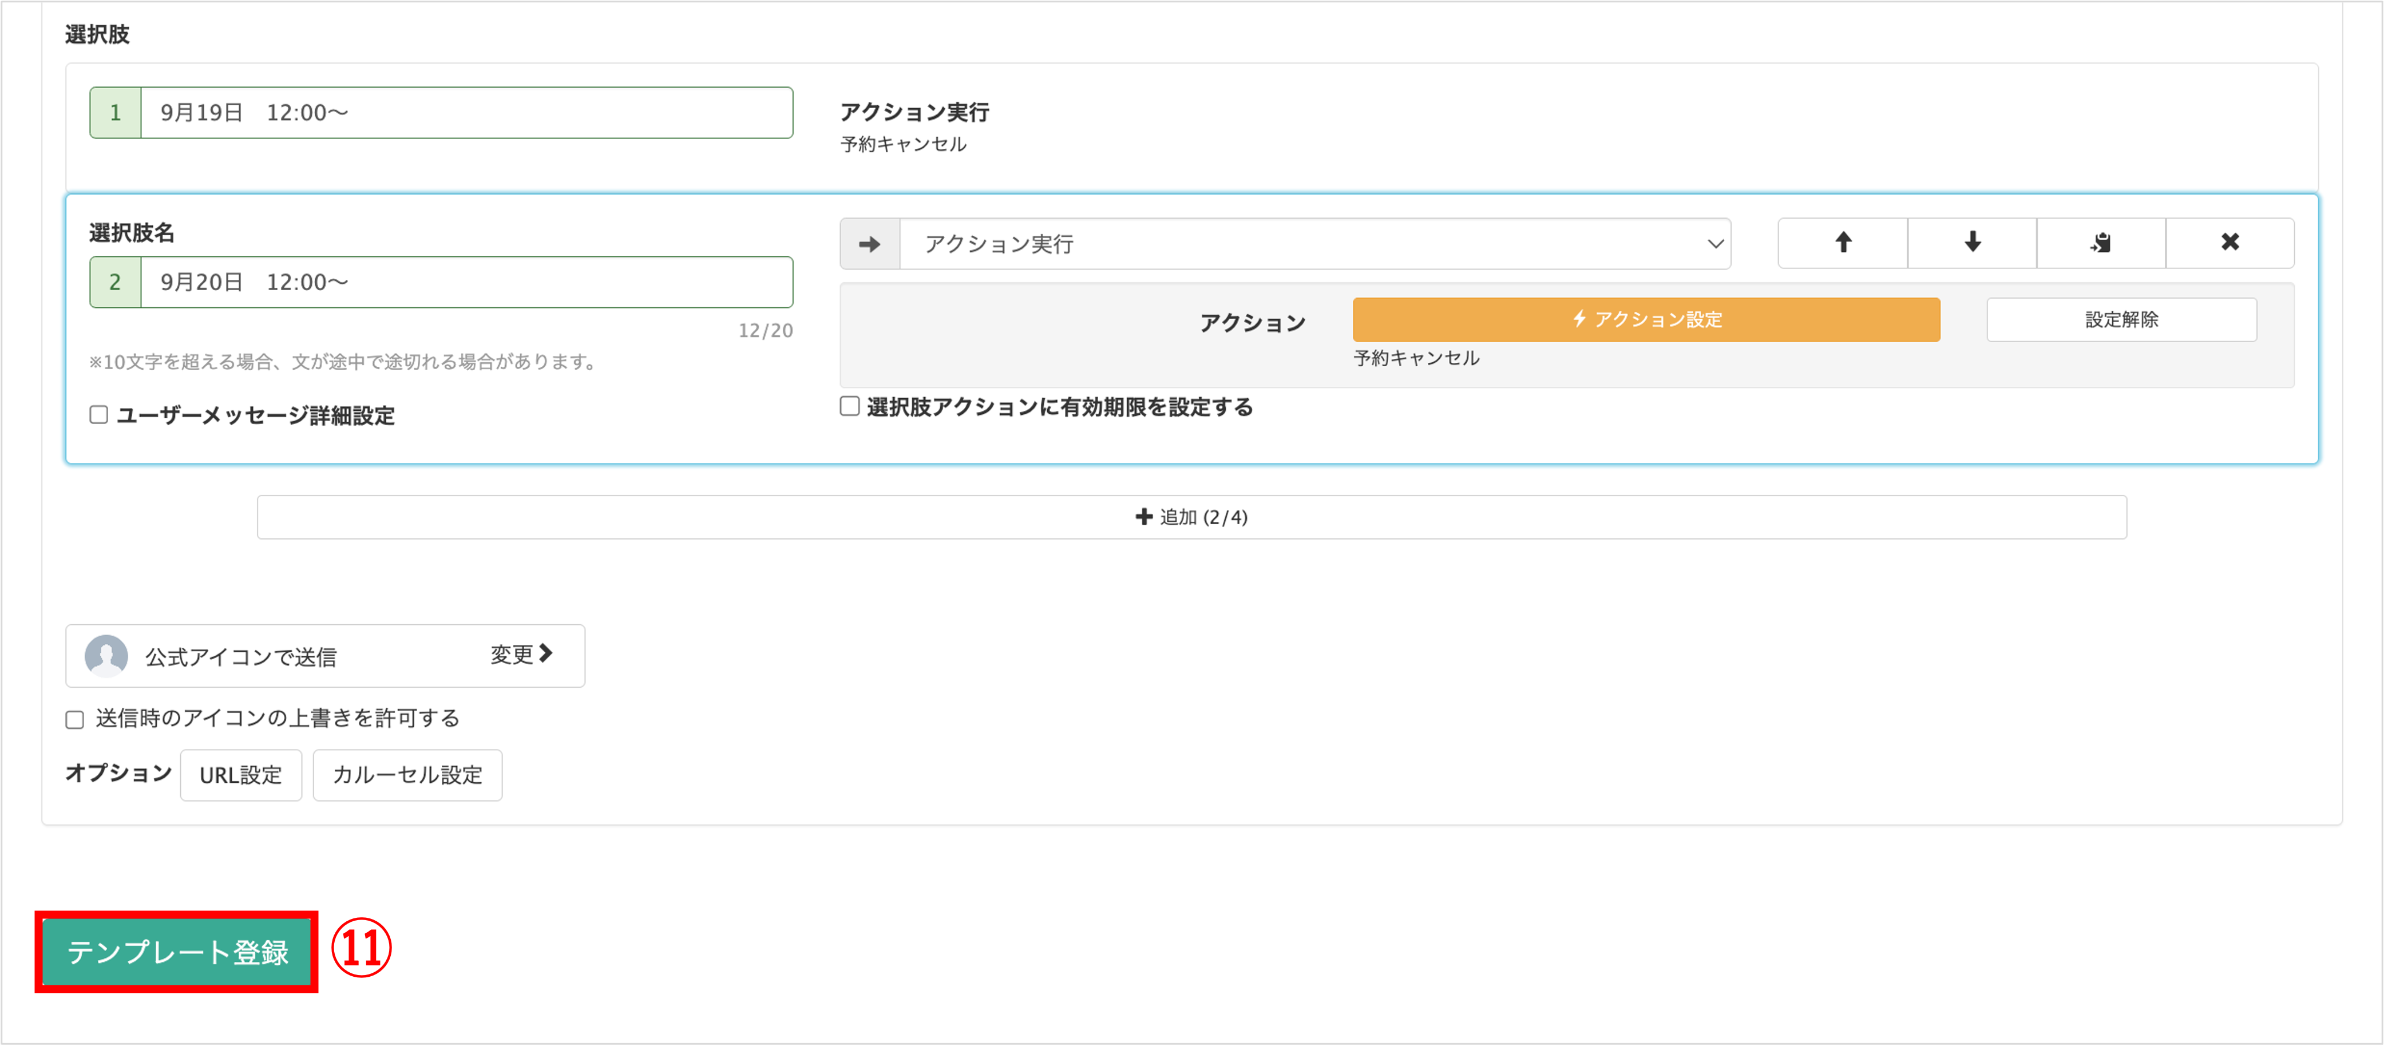Click 予約キャンセル label under アクション設定

(1416, 358)
